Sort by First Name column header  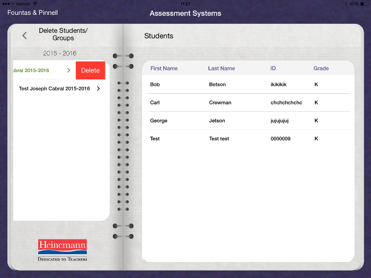click(x=164, y=68)
